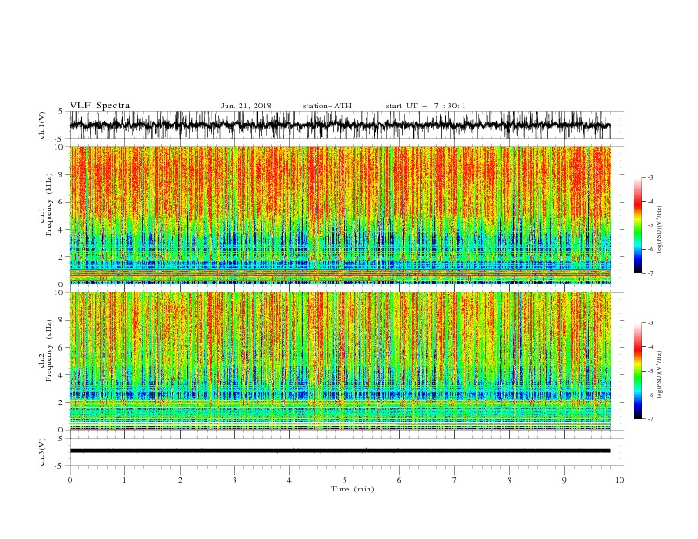Click the "-5" voltage tick of ch.3(V) axis
This screenshot has width=698, height=539.
click(x=60, y=466)
